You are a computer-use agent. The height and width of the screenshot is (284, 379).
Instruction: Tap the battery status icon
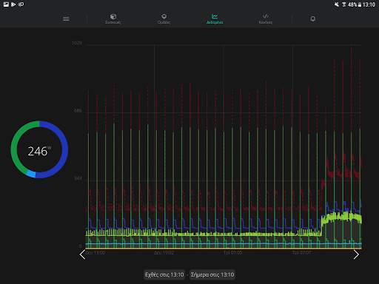(x=360, y=4)
